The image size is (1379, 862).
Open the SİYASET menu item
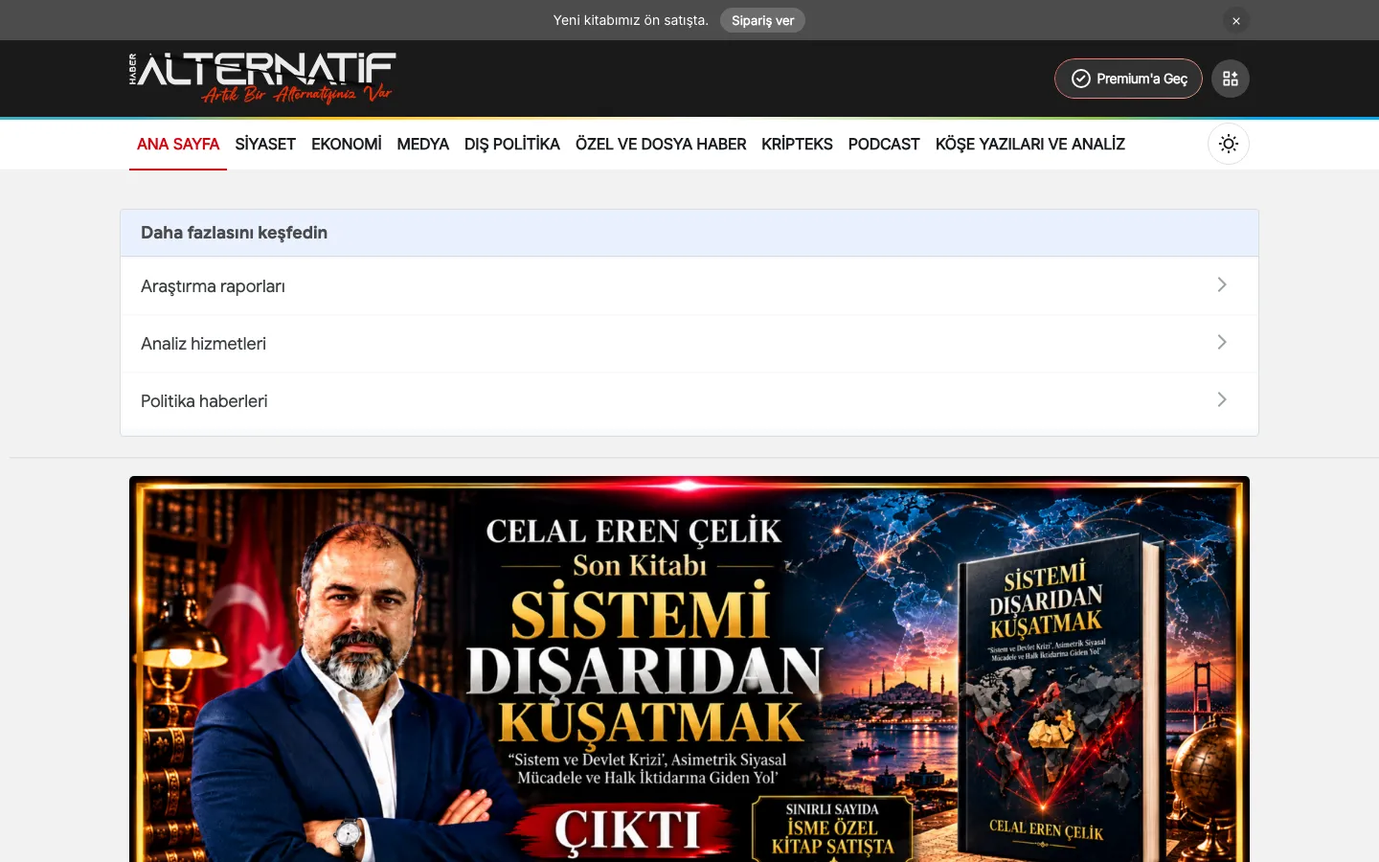(x=265, y=144)
